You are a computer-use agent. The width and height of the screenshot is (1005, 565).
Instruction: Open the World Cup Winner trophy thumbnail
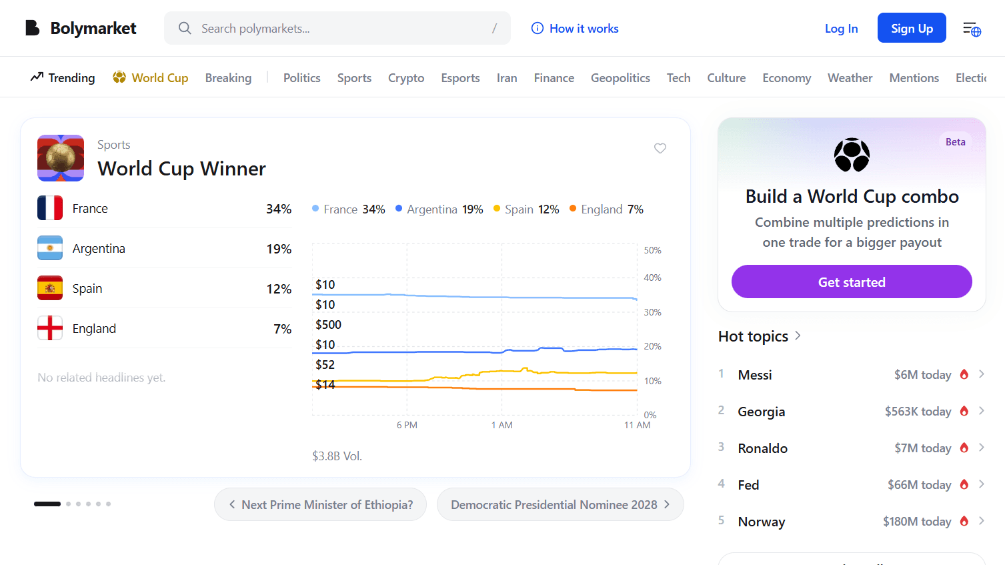click(61, 158)
